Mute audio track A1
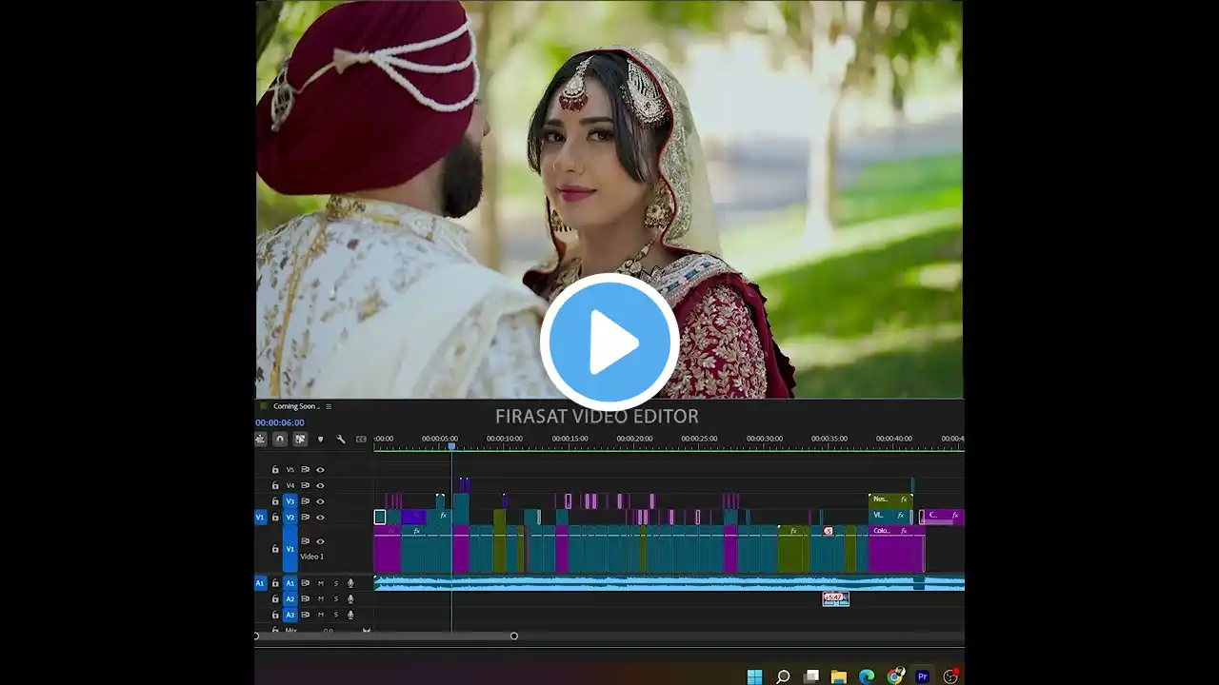 coord(321,583)
